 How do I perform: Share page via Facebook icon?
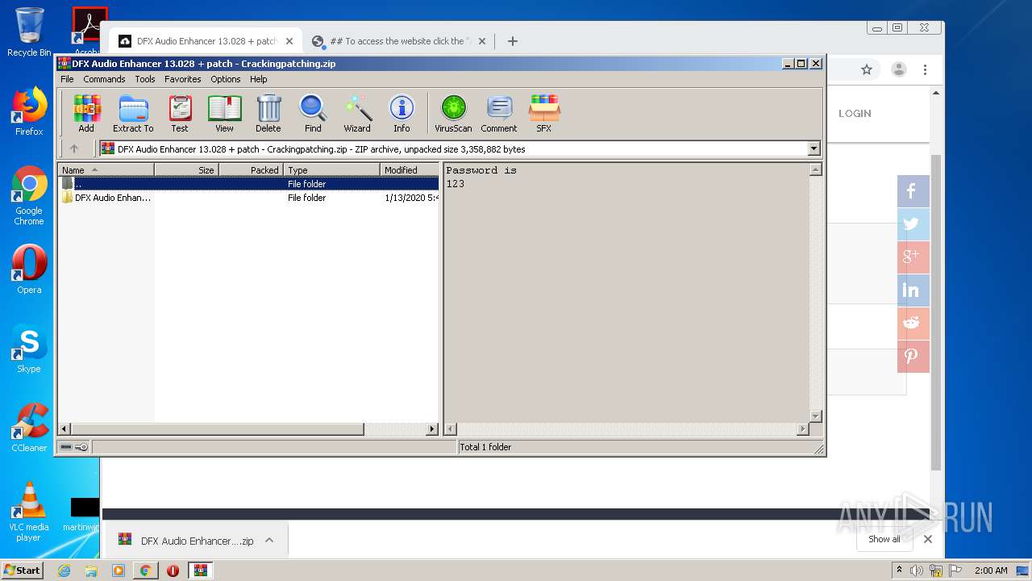click(x=913, y=191)
